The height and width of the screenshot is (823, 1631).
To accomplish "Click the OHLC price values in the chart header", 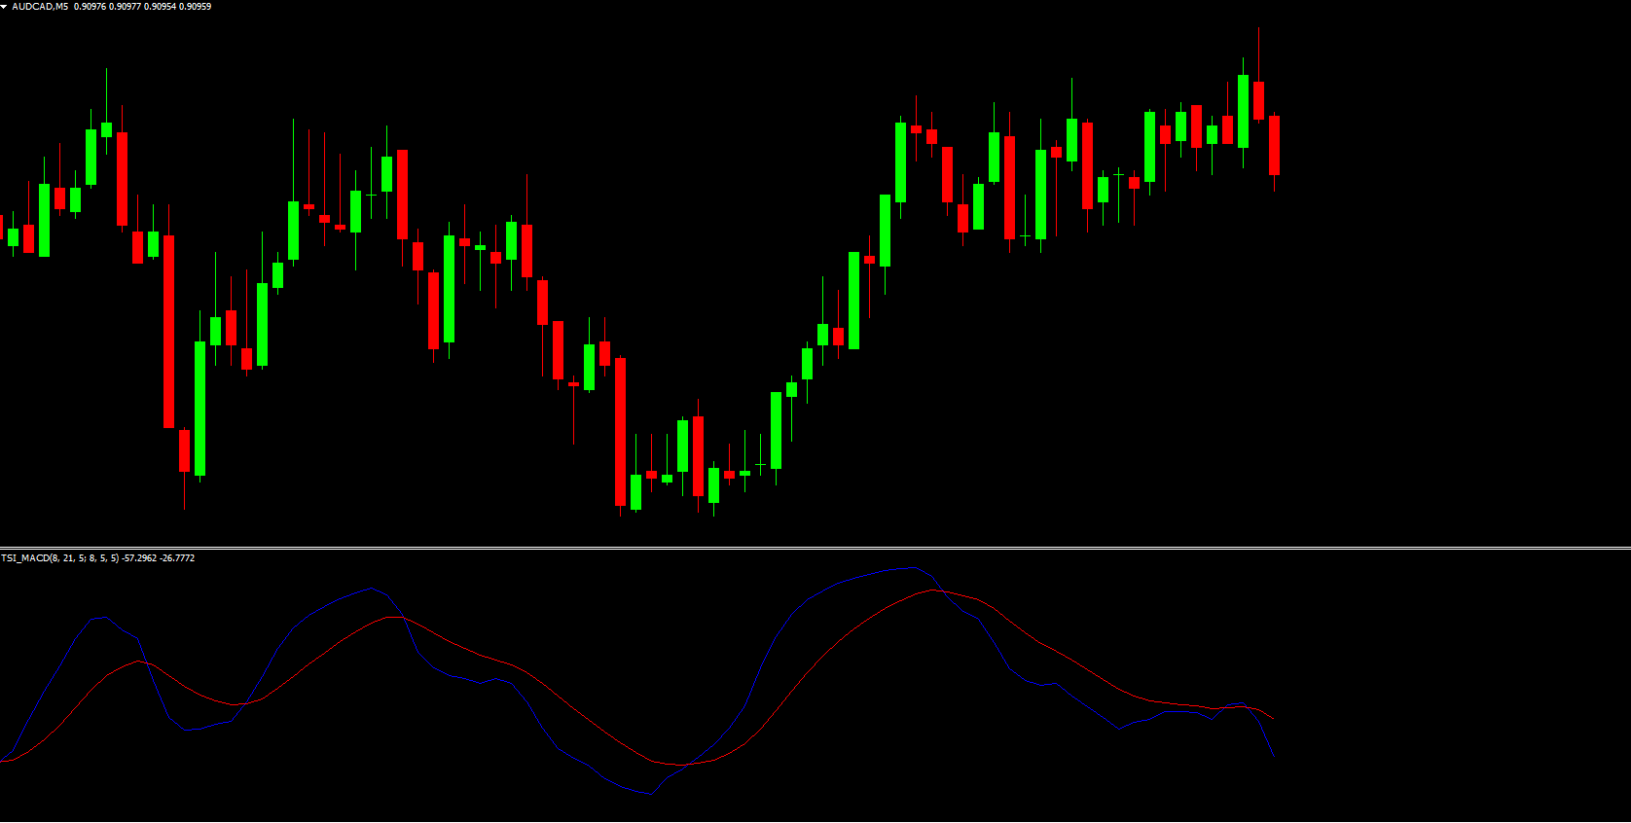I will [142, 7].
